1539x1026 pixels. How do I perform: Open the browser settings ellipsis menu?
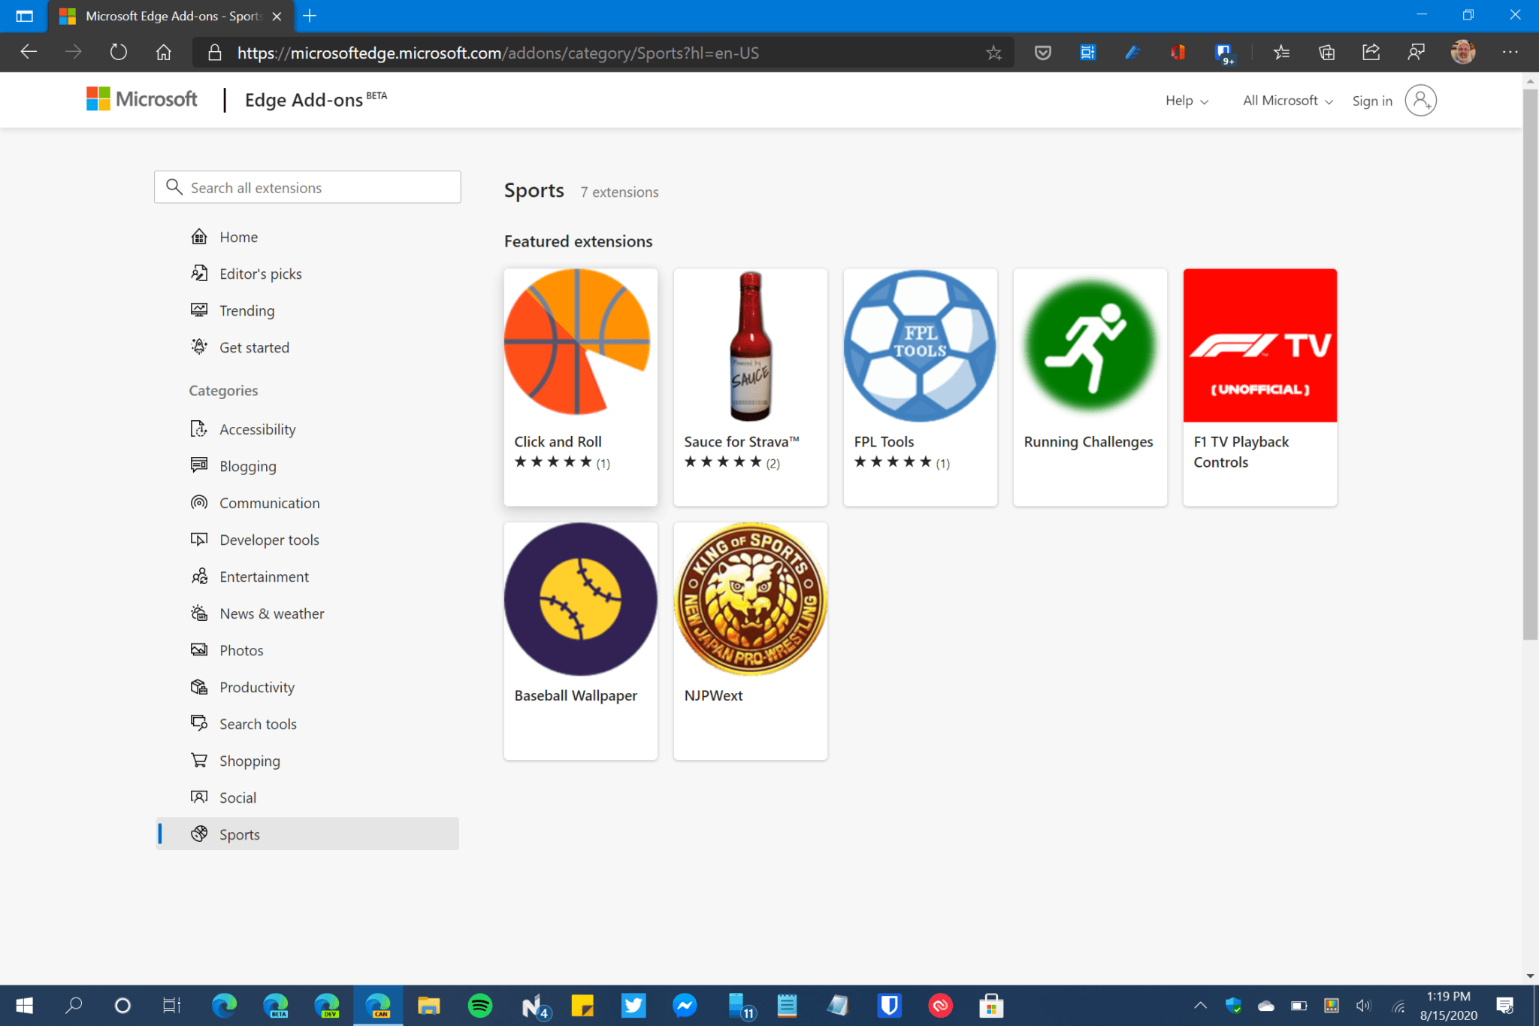click(1510, 53)
